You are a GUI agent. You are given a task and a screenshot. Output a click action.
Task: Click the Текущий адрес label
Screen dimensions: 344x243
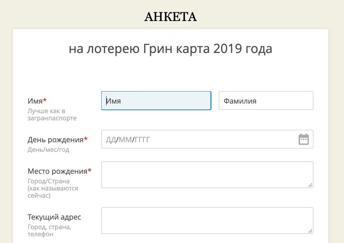pyautogui.click(x=54, y=217)
